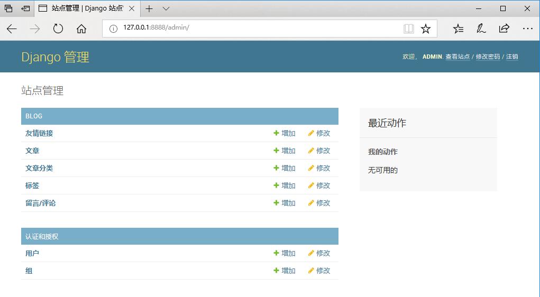
Task: Click the share page icon
Action: [504, 29]
